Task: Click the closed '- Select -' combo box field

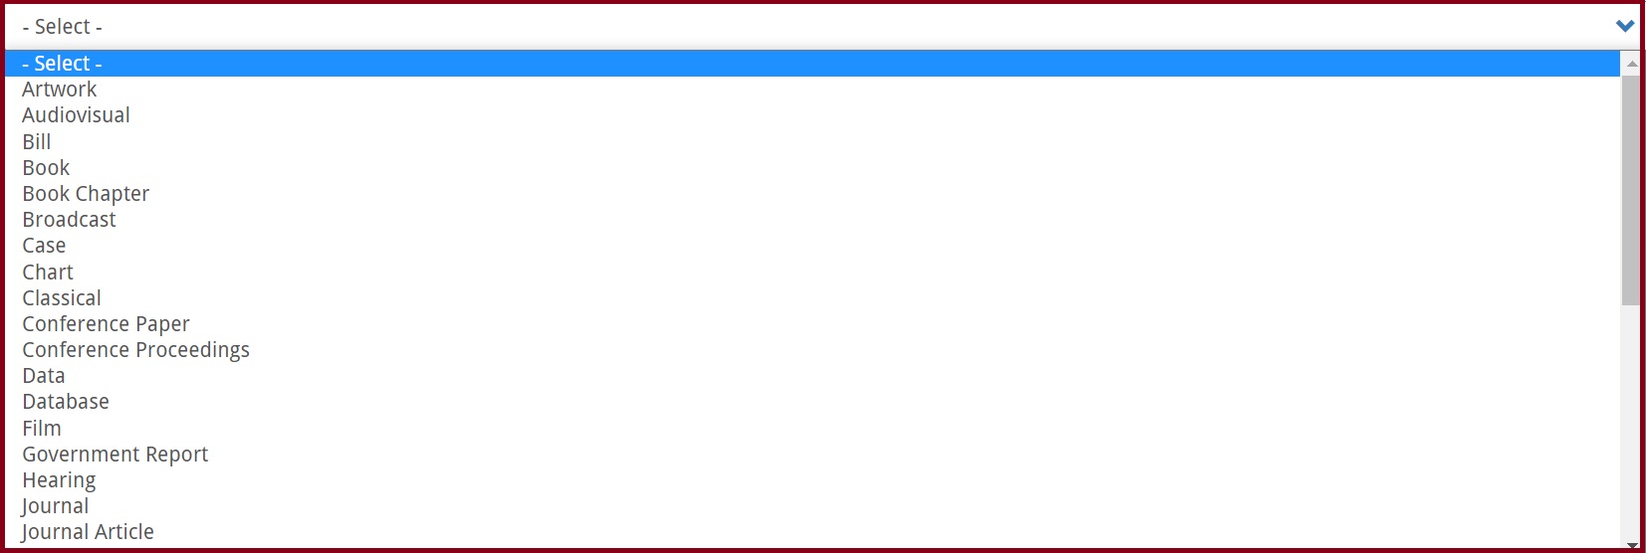Action: (823, 26)
